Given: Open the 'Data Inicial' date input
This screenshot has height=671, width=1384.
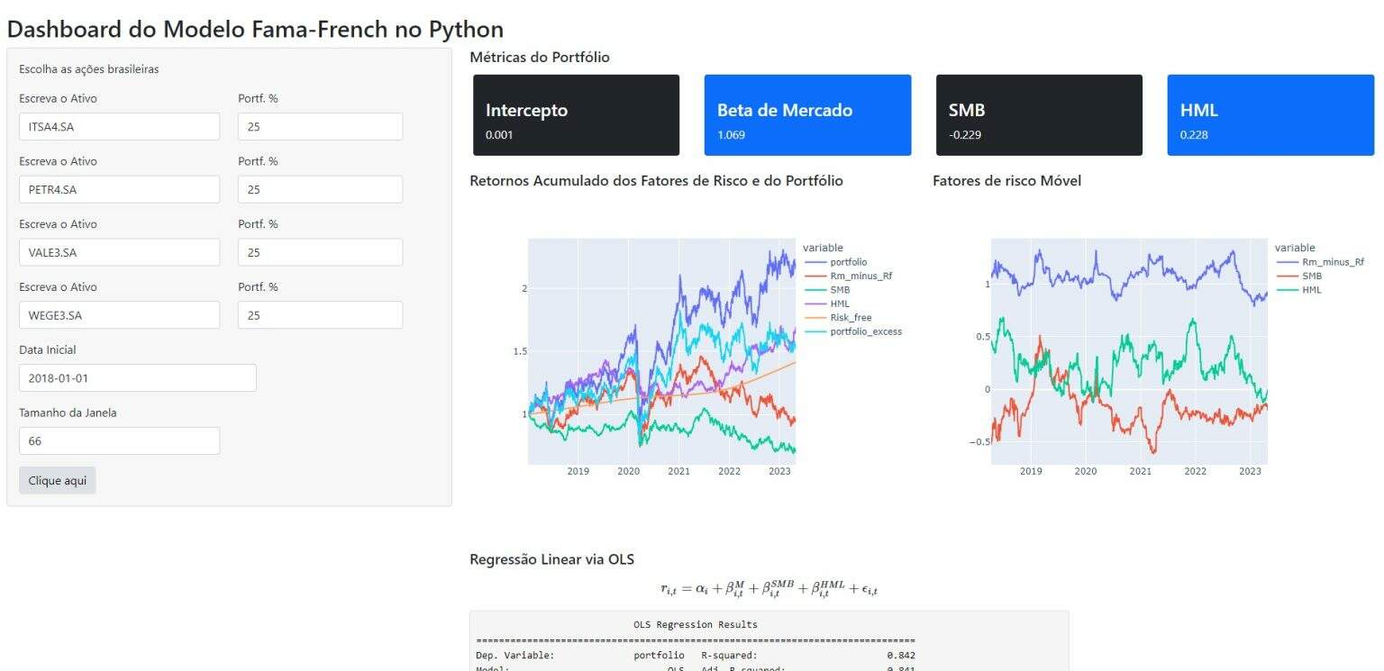Looking at the screenshot, I should pyautogui.click(x=137, y=377).
